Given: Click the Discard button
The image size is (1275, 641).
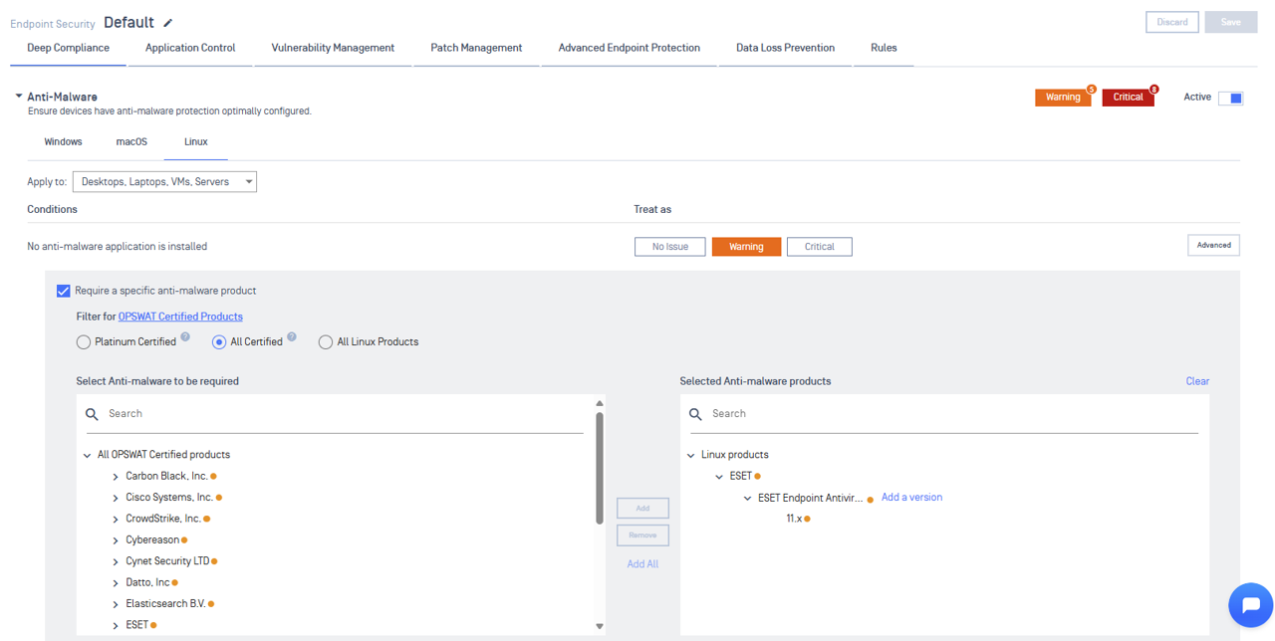Looking at the screenshot, I should 1171,22.
